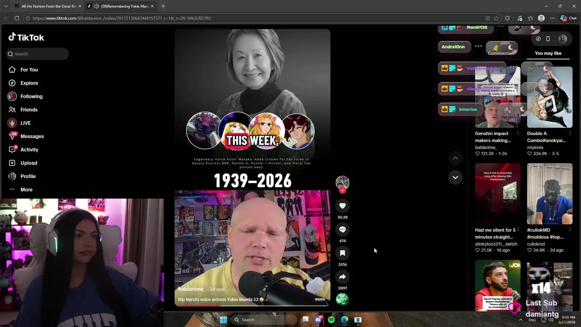Expand the browser tab list chevron
Screen dimensions: 581x327
click(x=6, y=6)
